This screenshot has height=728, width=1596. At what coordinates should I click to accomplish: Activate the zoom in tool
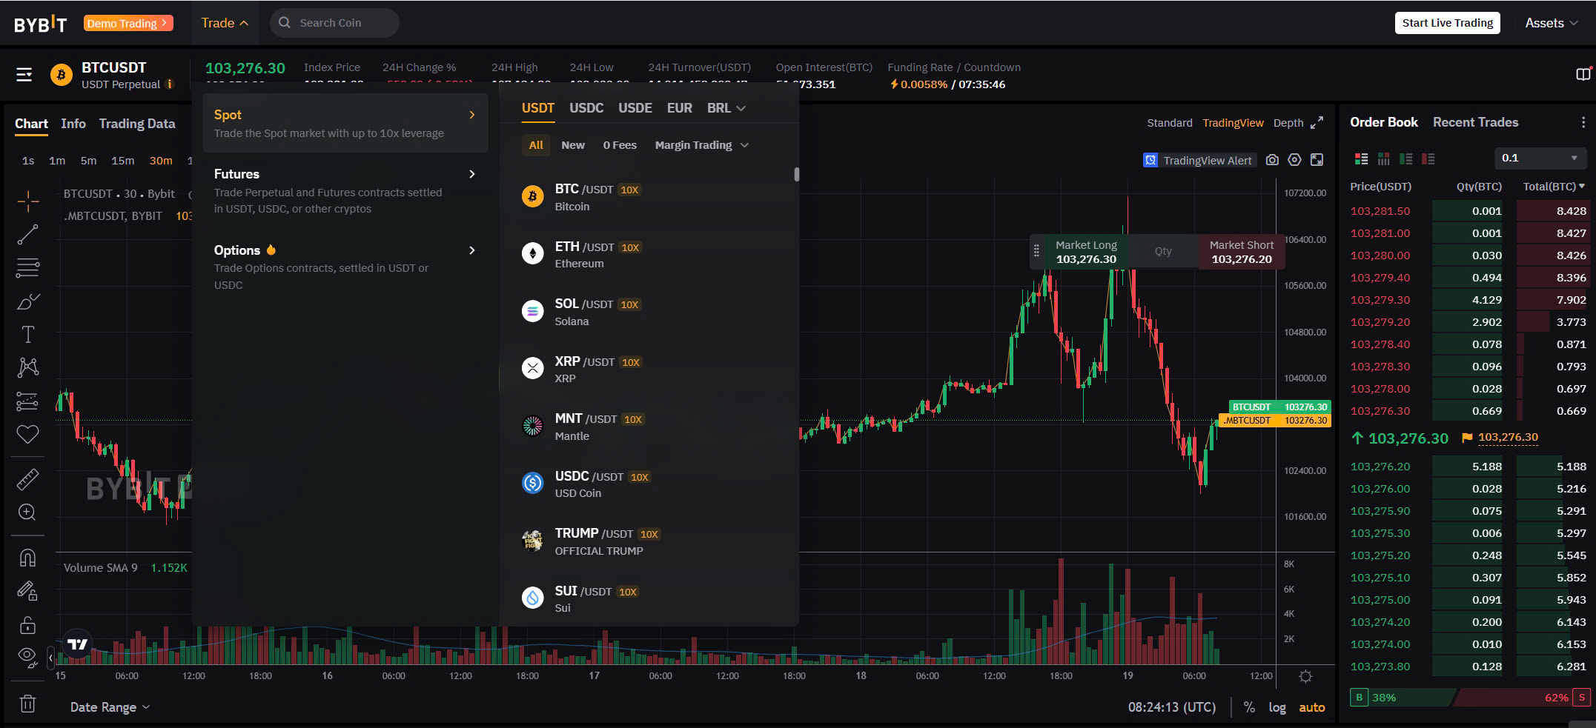click(x=28, y=512)
